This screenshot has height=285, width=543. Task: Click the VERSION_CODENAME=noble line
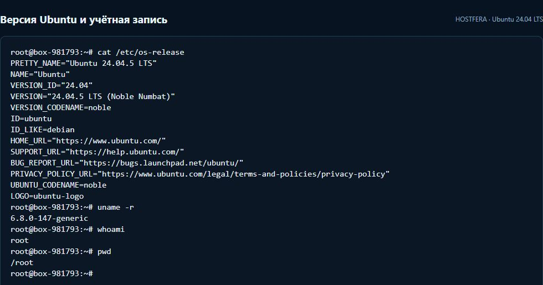tap(60, 107)
